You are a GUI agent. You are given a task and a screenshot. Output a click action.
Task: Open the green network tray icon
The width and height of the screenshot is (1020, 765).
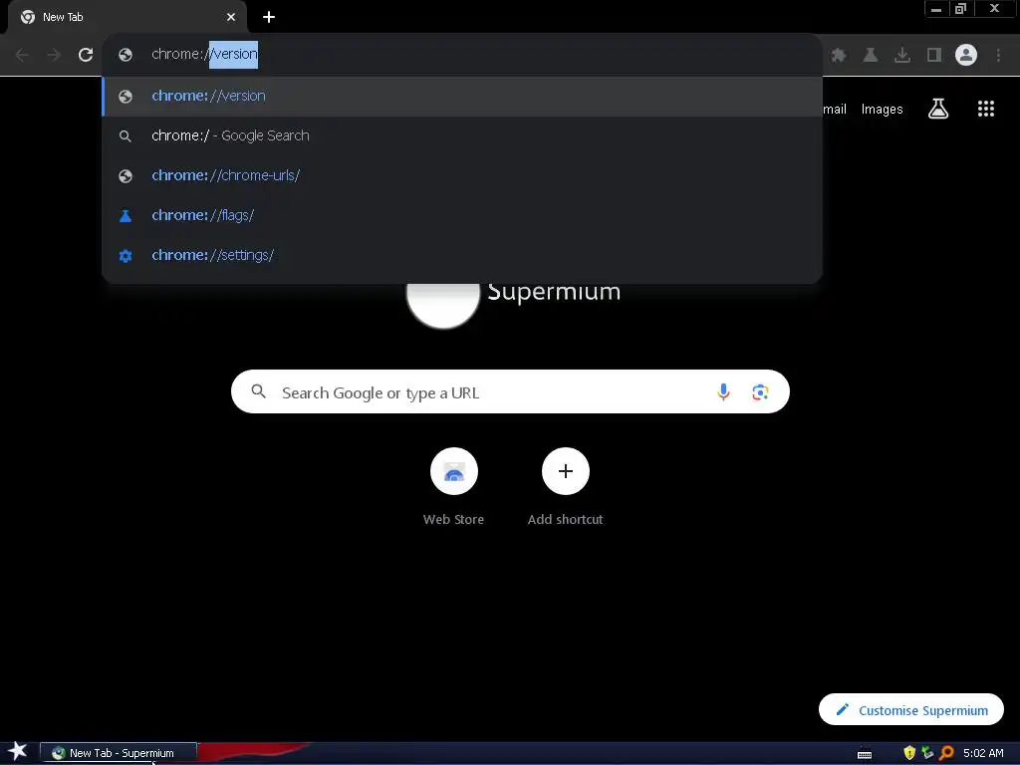(927, 753)
